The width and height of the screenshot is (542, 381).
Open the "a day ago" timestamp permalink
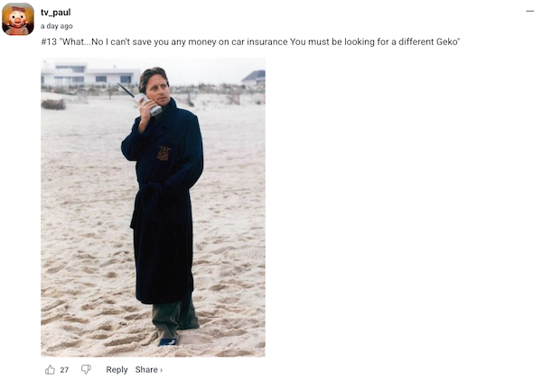click(x=57, y=26)
